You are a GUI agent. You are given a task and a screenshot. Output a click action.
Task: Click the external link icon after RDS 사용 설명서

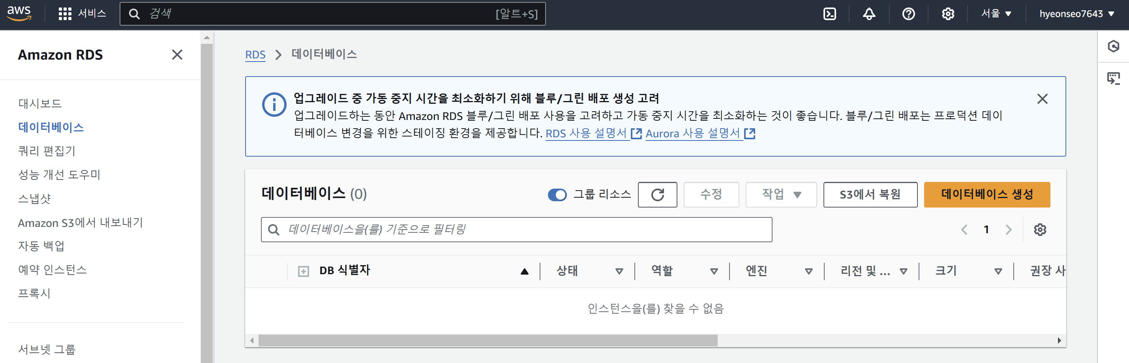coord(636,133)
